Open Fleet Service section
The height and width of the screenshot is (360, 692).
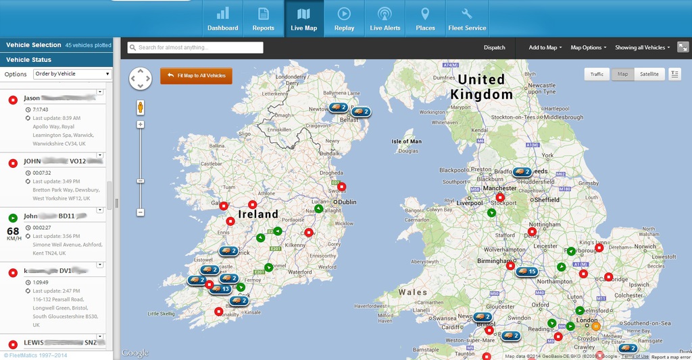pyautogui.click(x=467, y=19)
